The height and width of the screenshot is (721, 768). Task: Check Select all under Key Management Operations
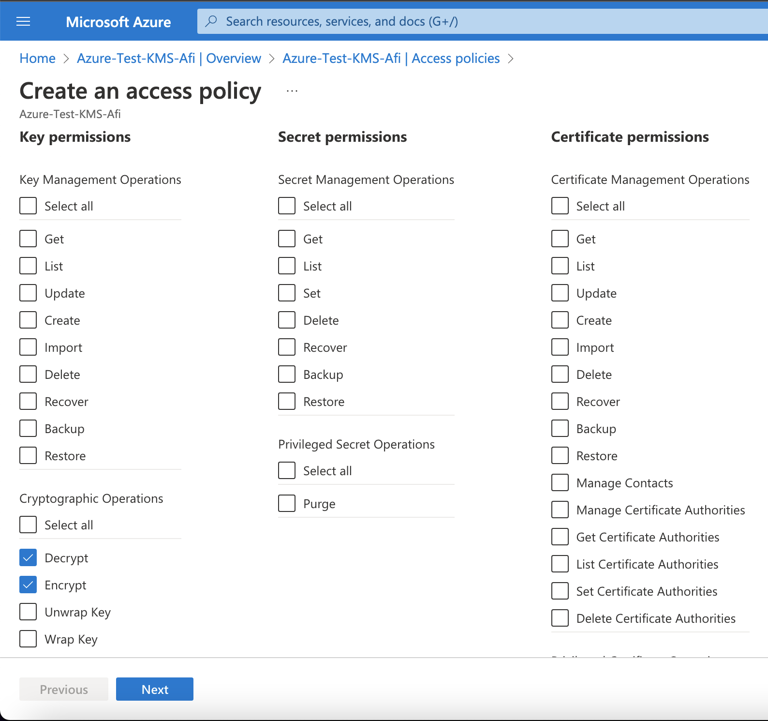pyautogui.click(x=28, y=206)
